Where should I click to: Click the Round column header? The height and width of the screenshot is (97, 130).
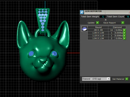tap(98, 27)
